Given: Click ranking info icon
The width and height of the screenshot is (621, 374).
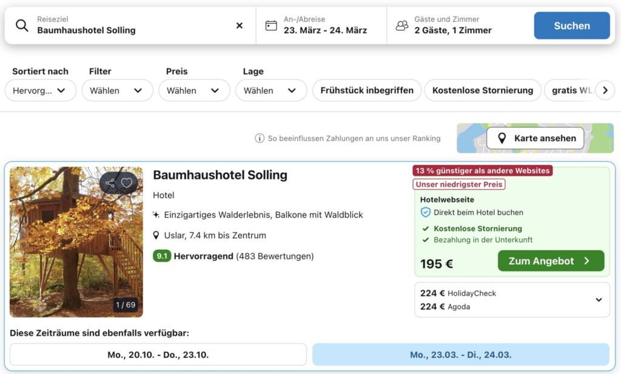Looking at the screenshot, I should point(260,138).
